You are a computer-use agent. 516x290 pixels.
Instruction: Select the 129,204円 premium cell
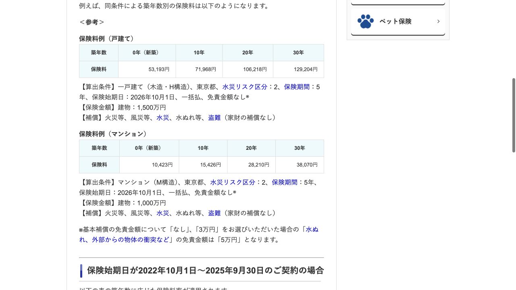[299, 69]
